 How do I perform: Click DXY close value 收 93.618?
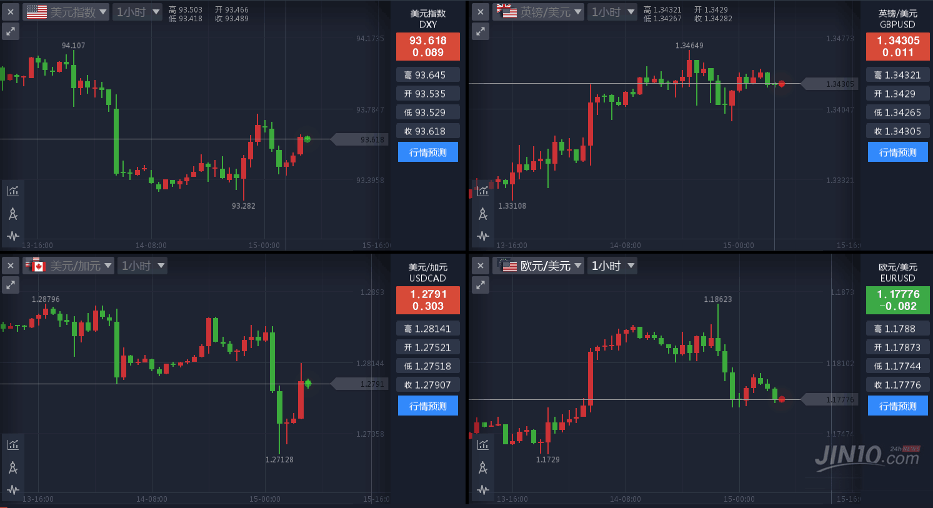click(x=428, y=131)
